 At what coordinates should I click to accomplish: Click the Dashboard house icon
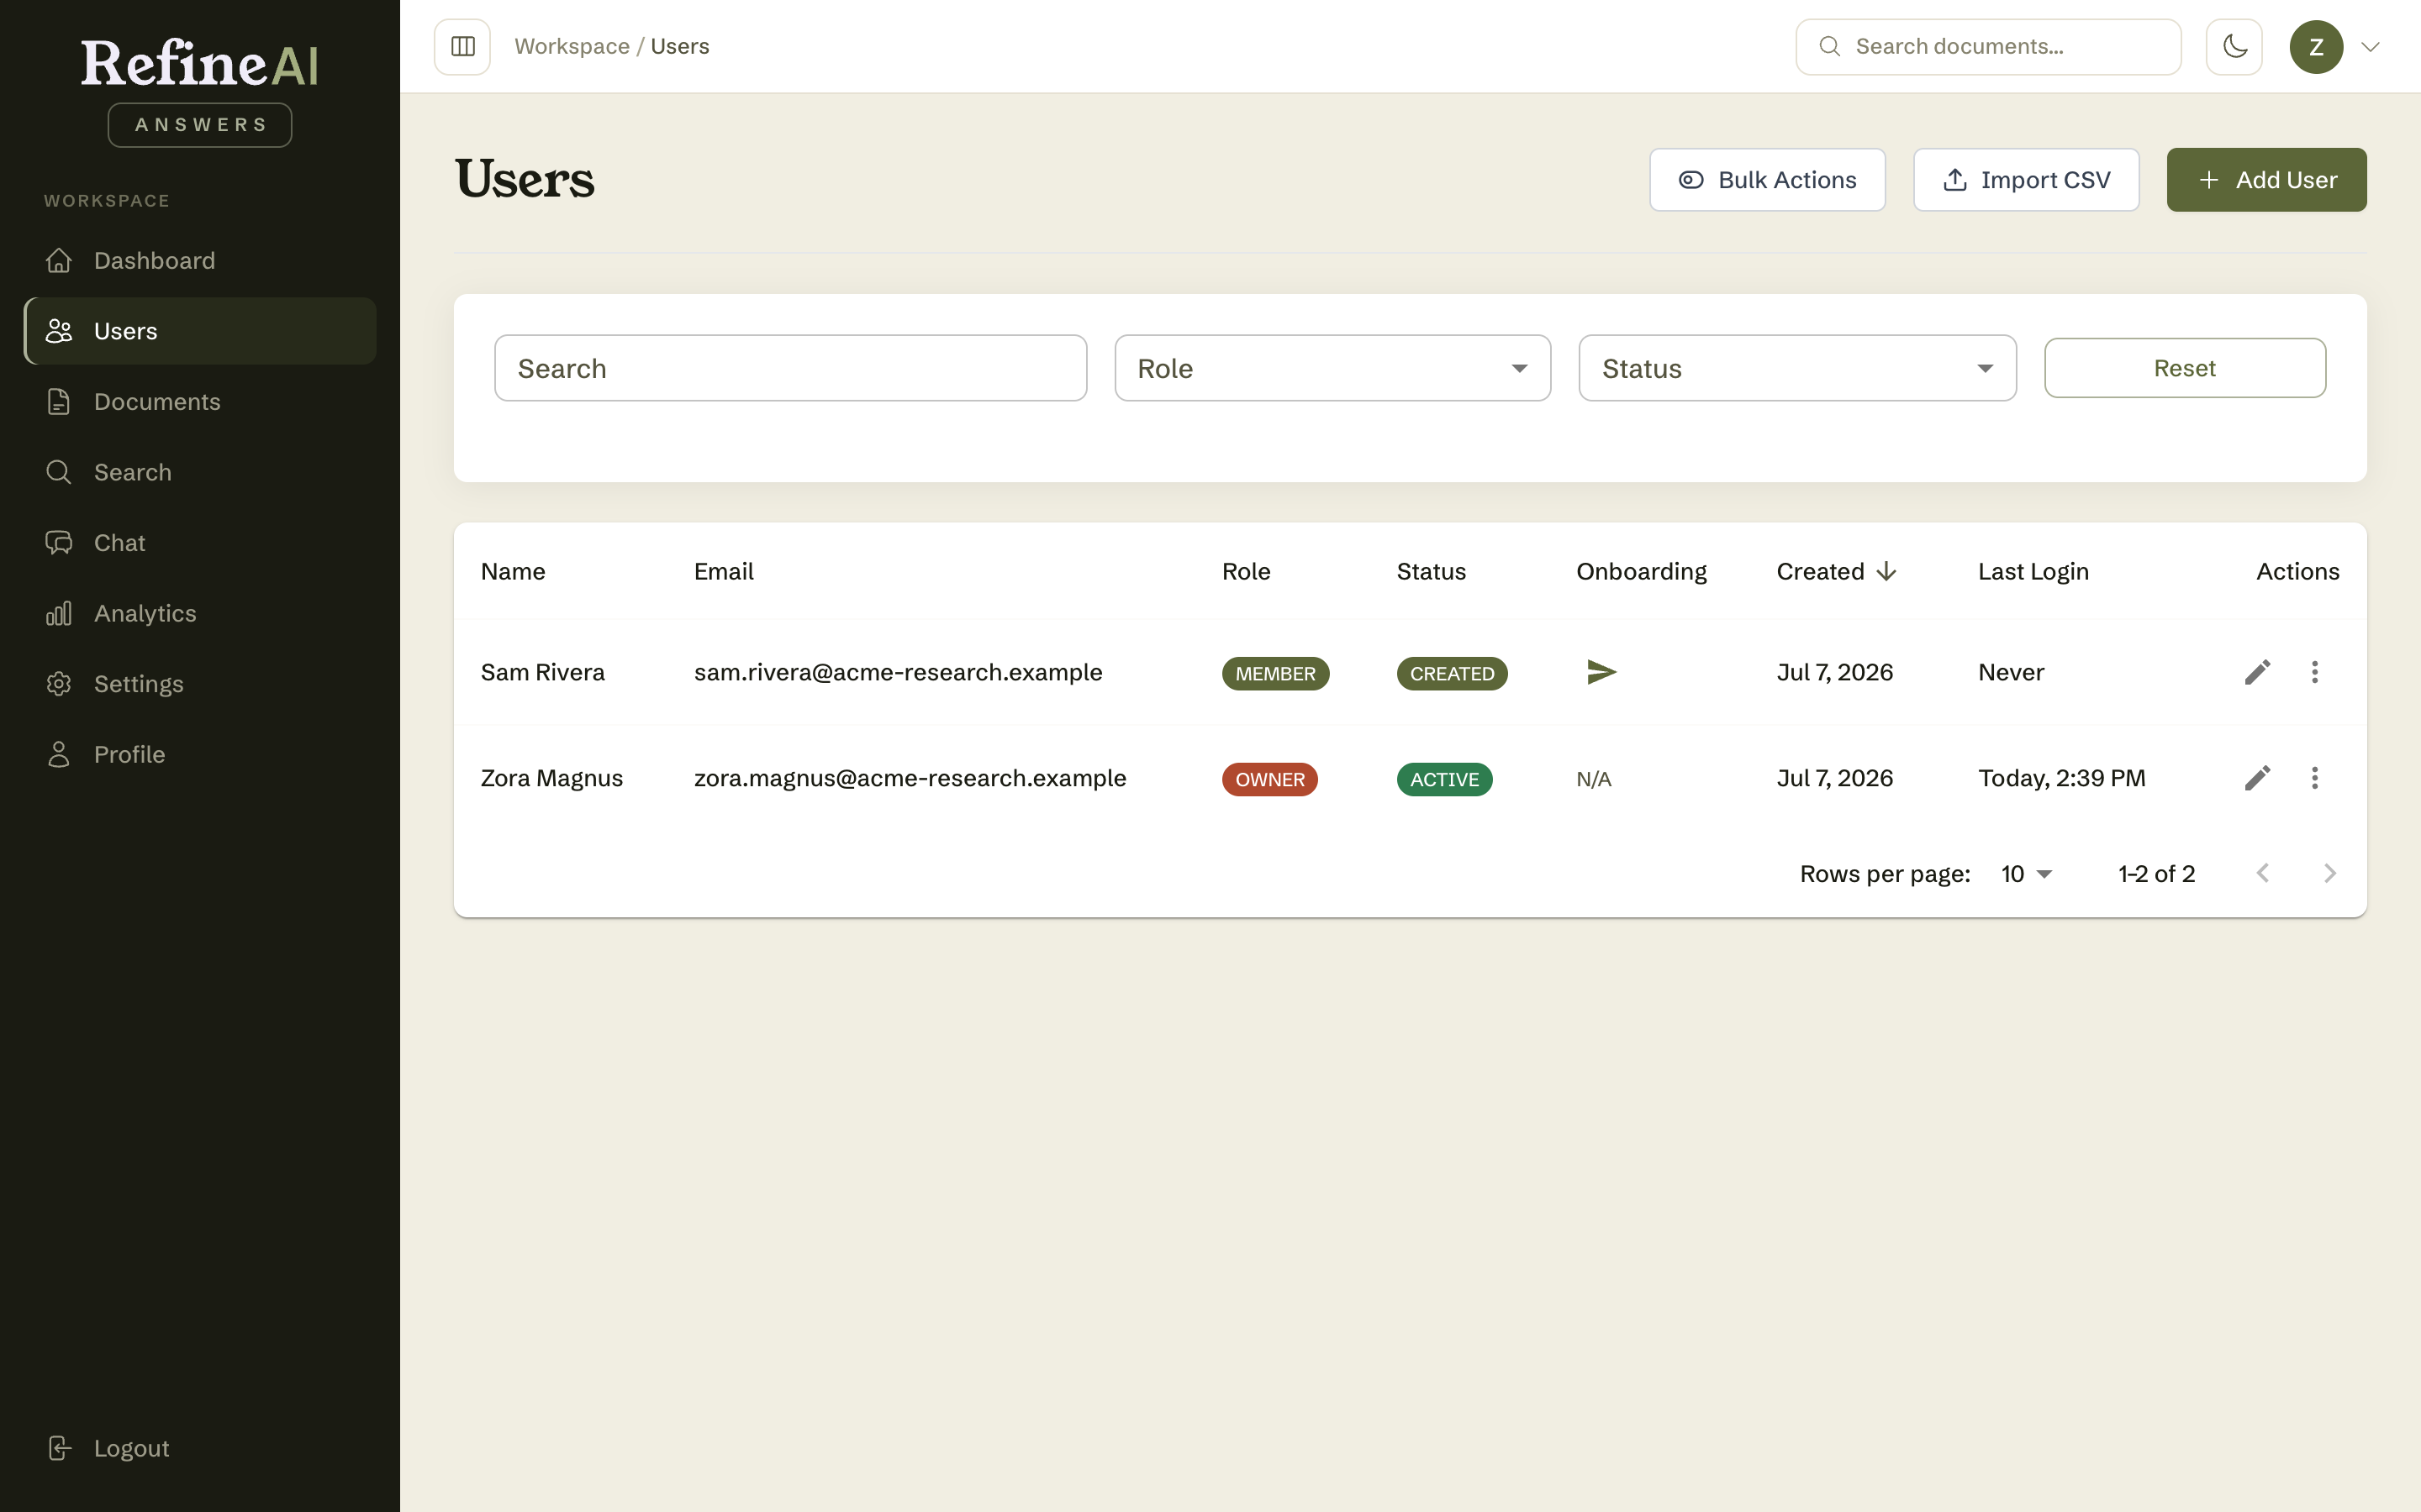59,261
